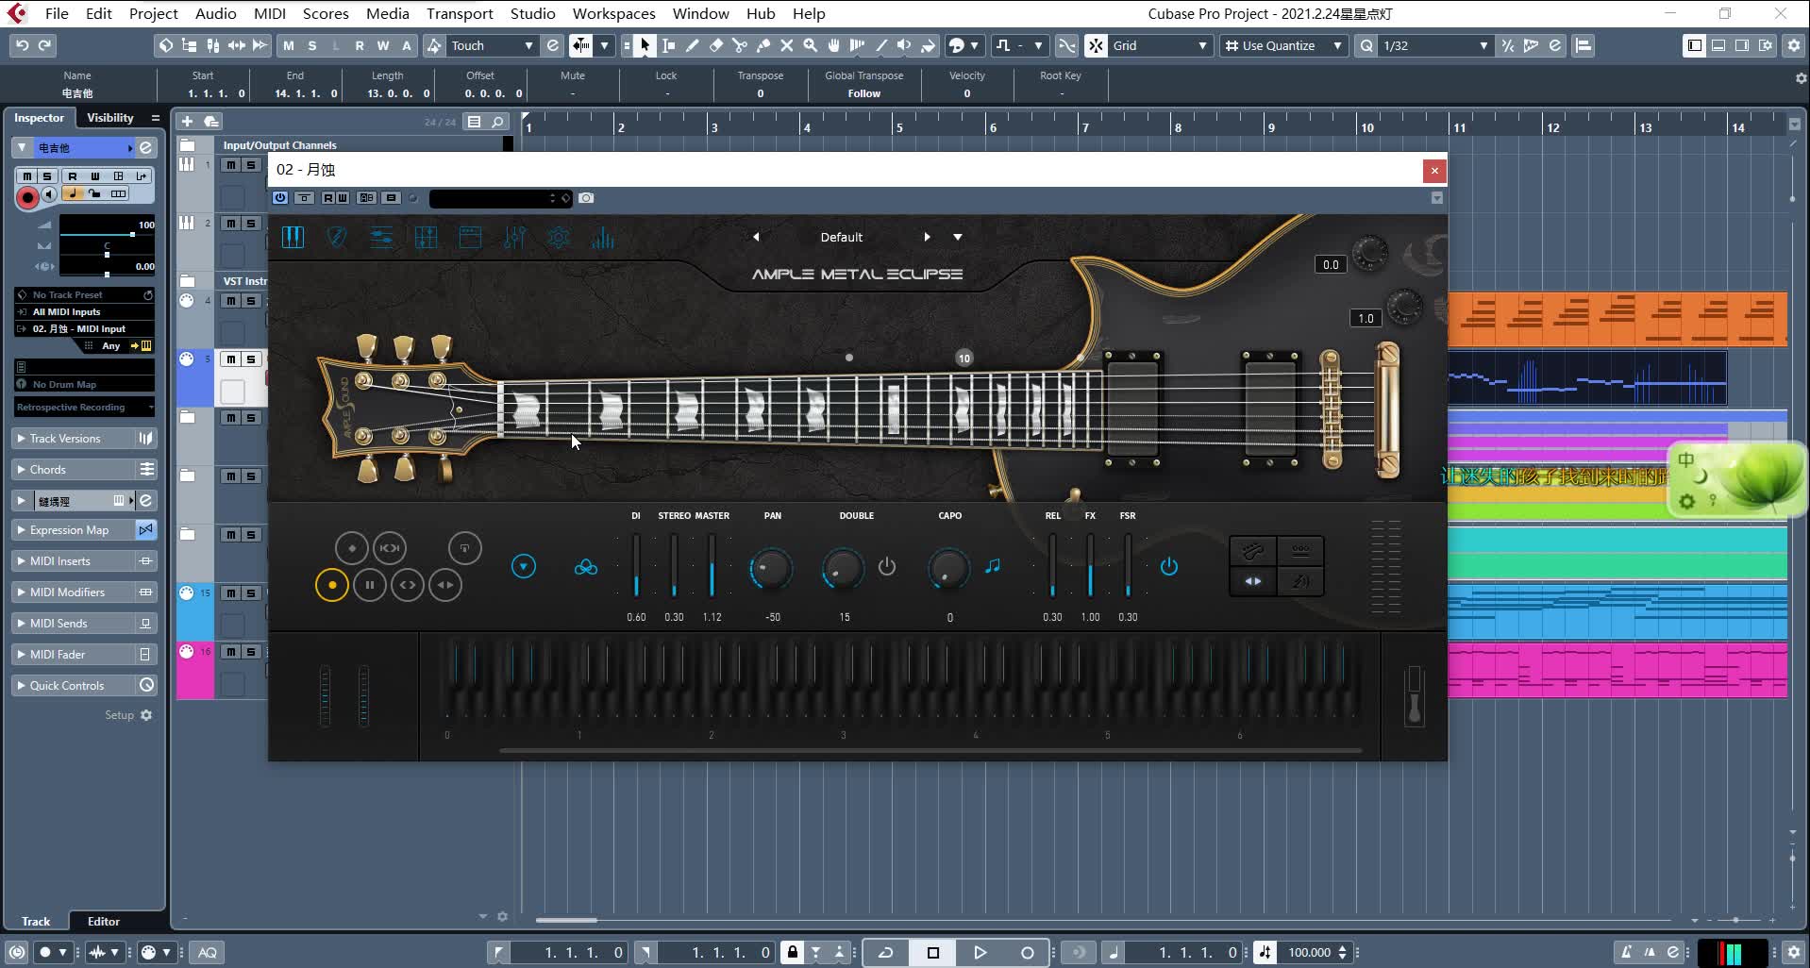
Task: Open the Project menu
Action: pos(153,13)
